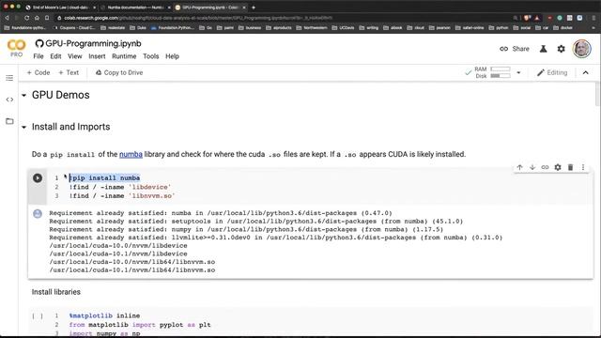Run the pip install numba cell
Viewport: 601px width, 338px height.
38,177
